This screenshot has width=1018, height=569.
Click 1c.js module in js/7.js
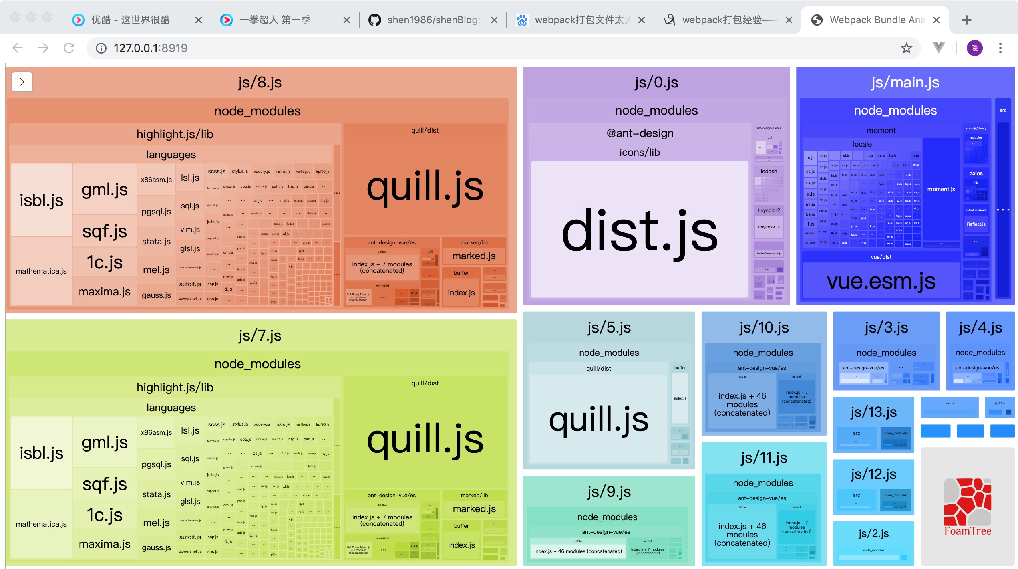pos(105,515)
